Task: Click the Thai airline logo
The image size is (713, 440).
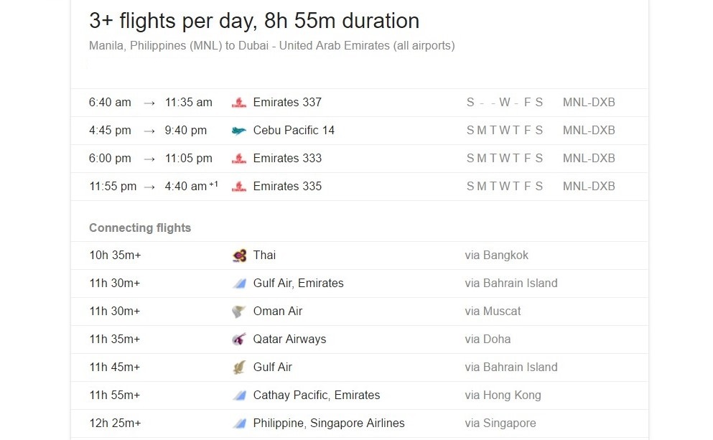Action: (239, 256)
